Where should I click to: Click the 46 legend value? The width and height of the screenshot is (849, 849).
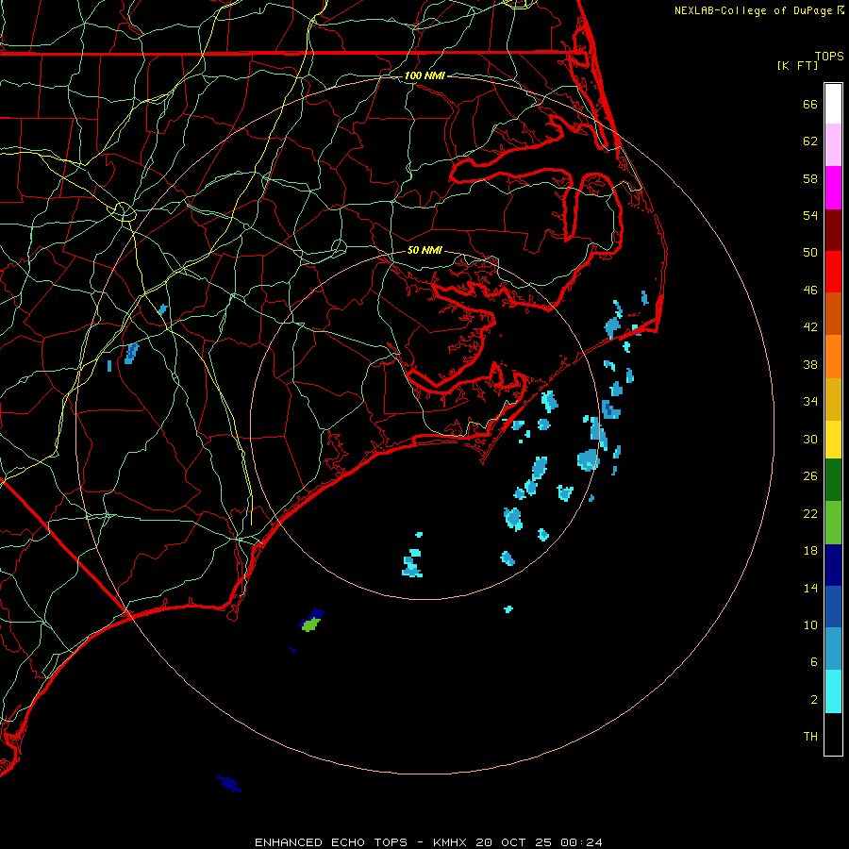click(810, 291)
